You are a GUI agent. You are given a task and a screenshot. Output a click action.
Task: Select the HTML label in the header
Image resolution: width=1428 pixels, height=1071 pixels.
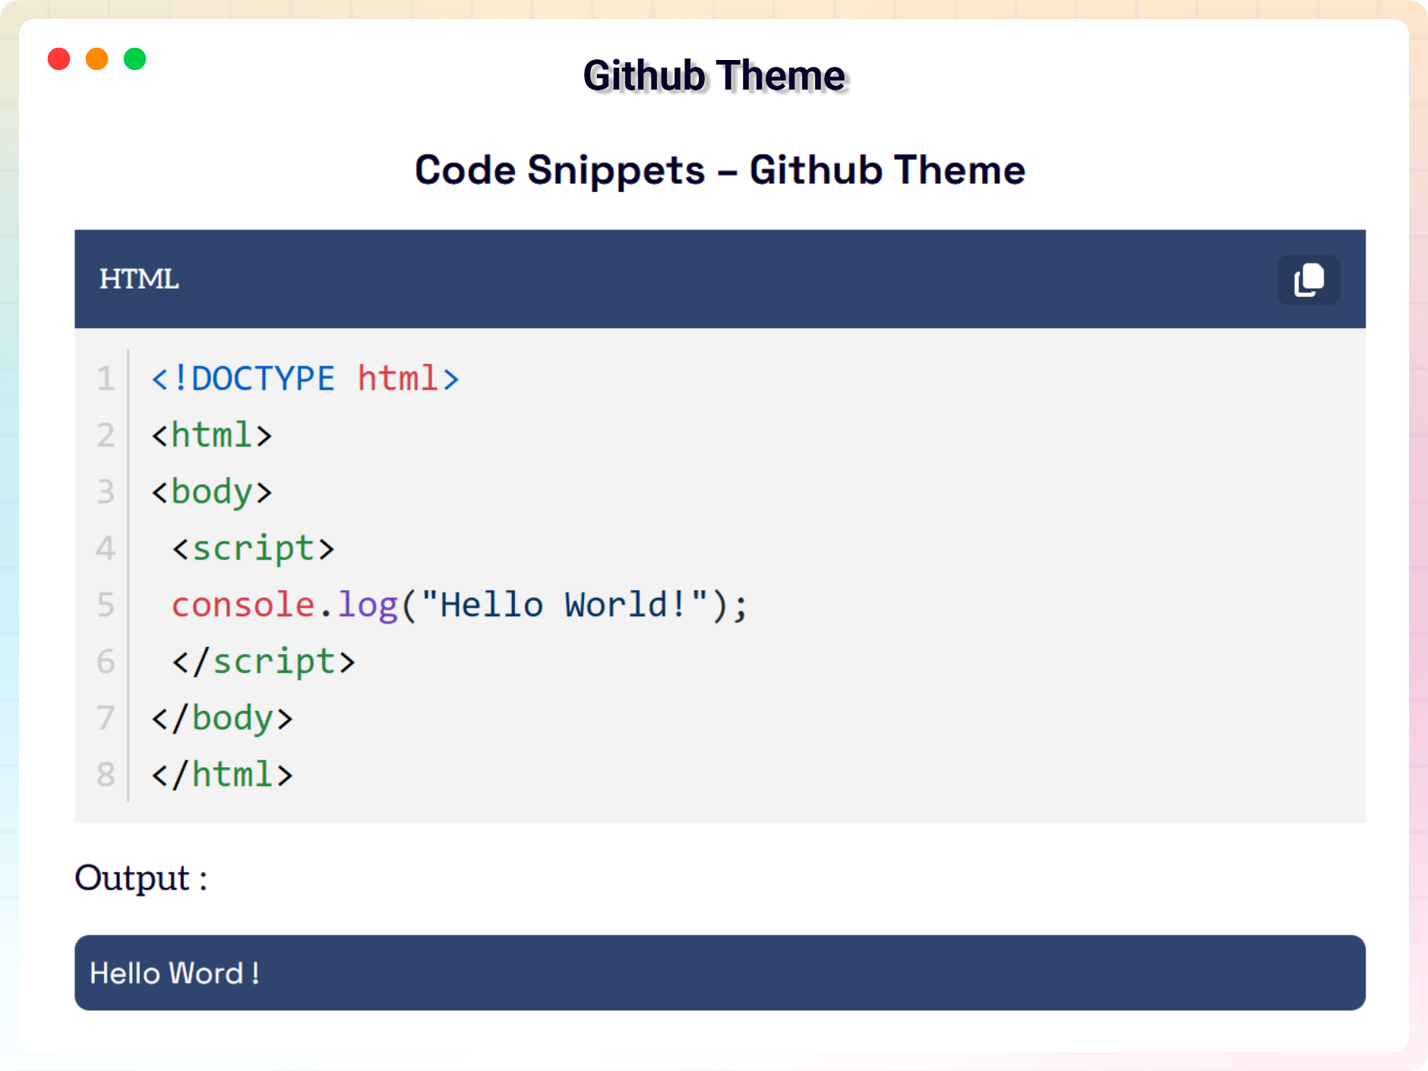140,280
